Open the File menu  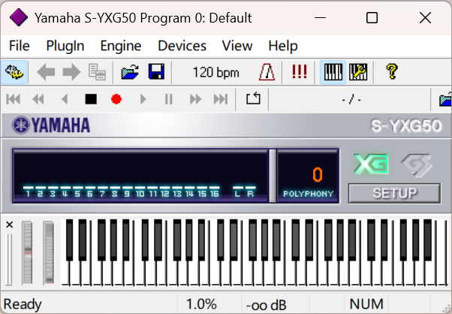tap(20, 46)
